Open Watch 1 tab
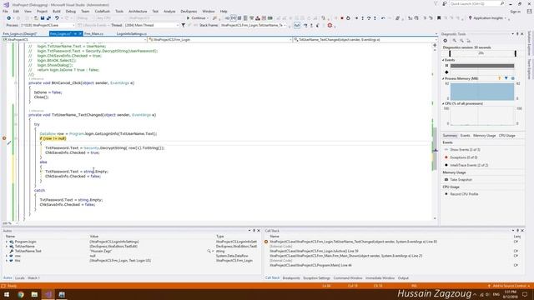The width and height of the screenshot is (534, 300). (33, 277)
